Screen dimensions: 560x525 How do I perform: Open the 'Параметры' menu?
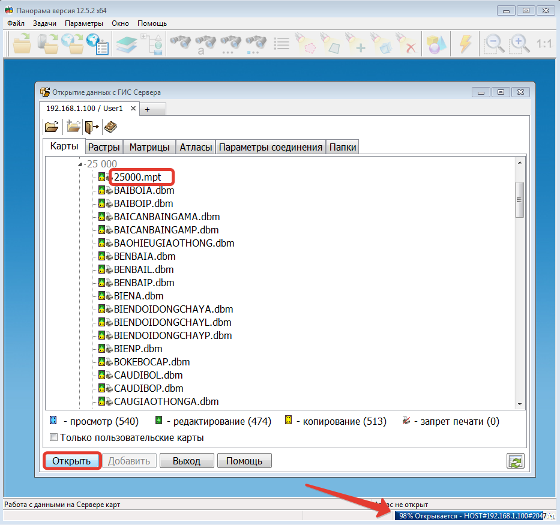(x=84, y=23)
